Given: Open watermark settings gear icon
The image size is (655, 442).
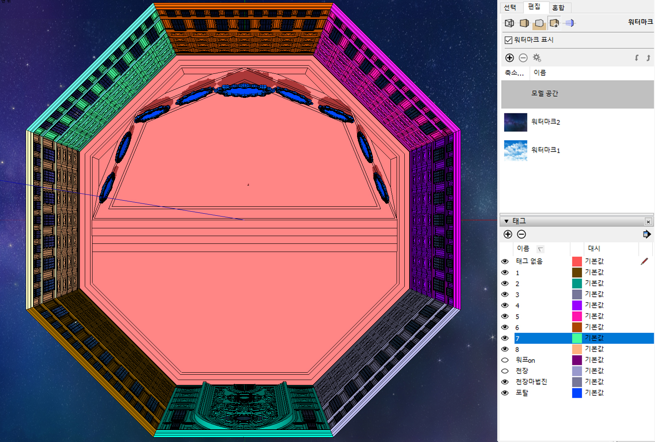Looking at the screenshot, I should coord(537,58).
